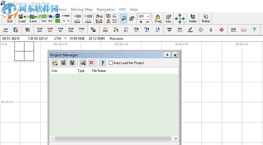The height and width of the screenshot is (145, 263).
Task: Open the GPS menu
Action: click(122, 9)
